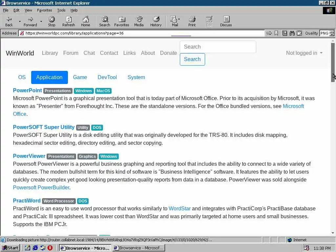Switch to the System category tab
Image resolution: width=336 pixels, height=252 pixels.
(136, 77)
